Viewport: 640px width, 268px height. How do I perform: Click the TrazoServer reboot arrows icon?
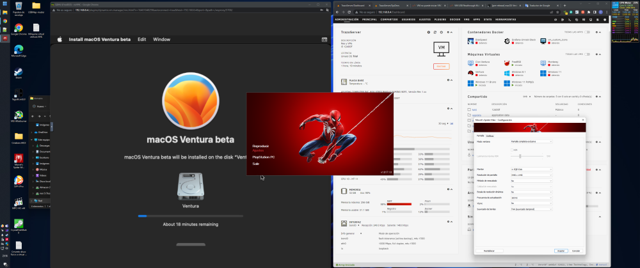pos(435,32)
